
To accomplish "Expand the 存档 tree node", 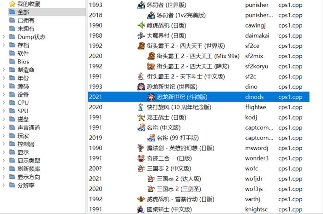I will point(4,45).
